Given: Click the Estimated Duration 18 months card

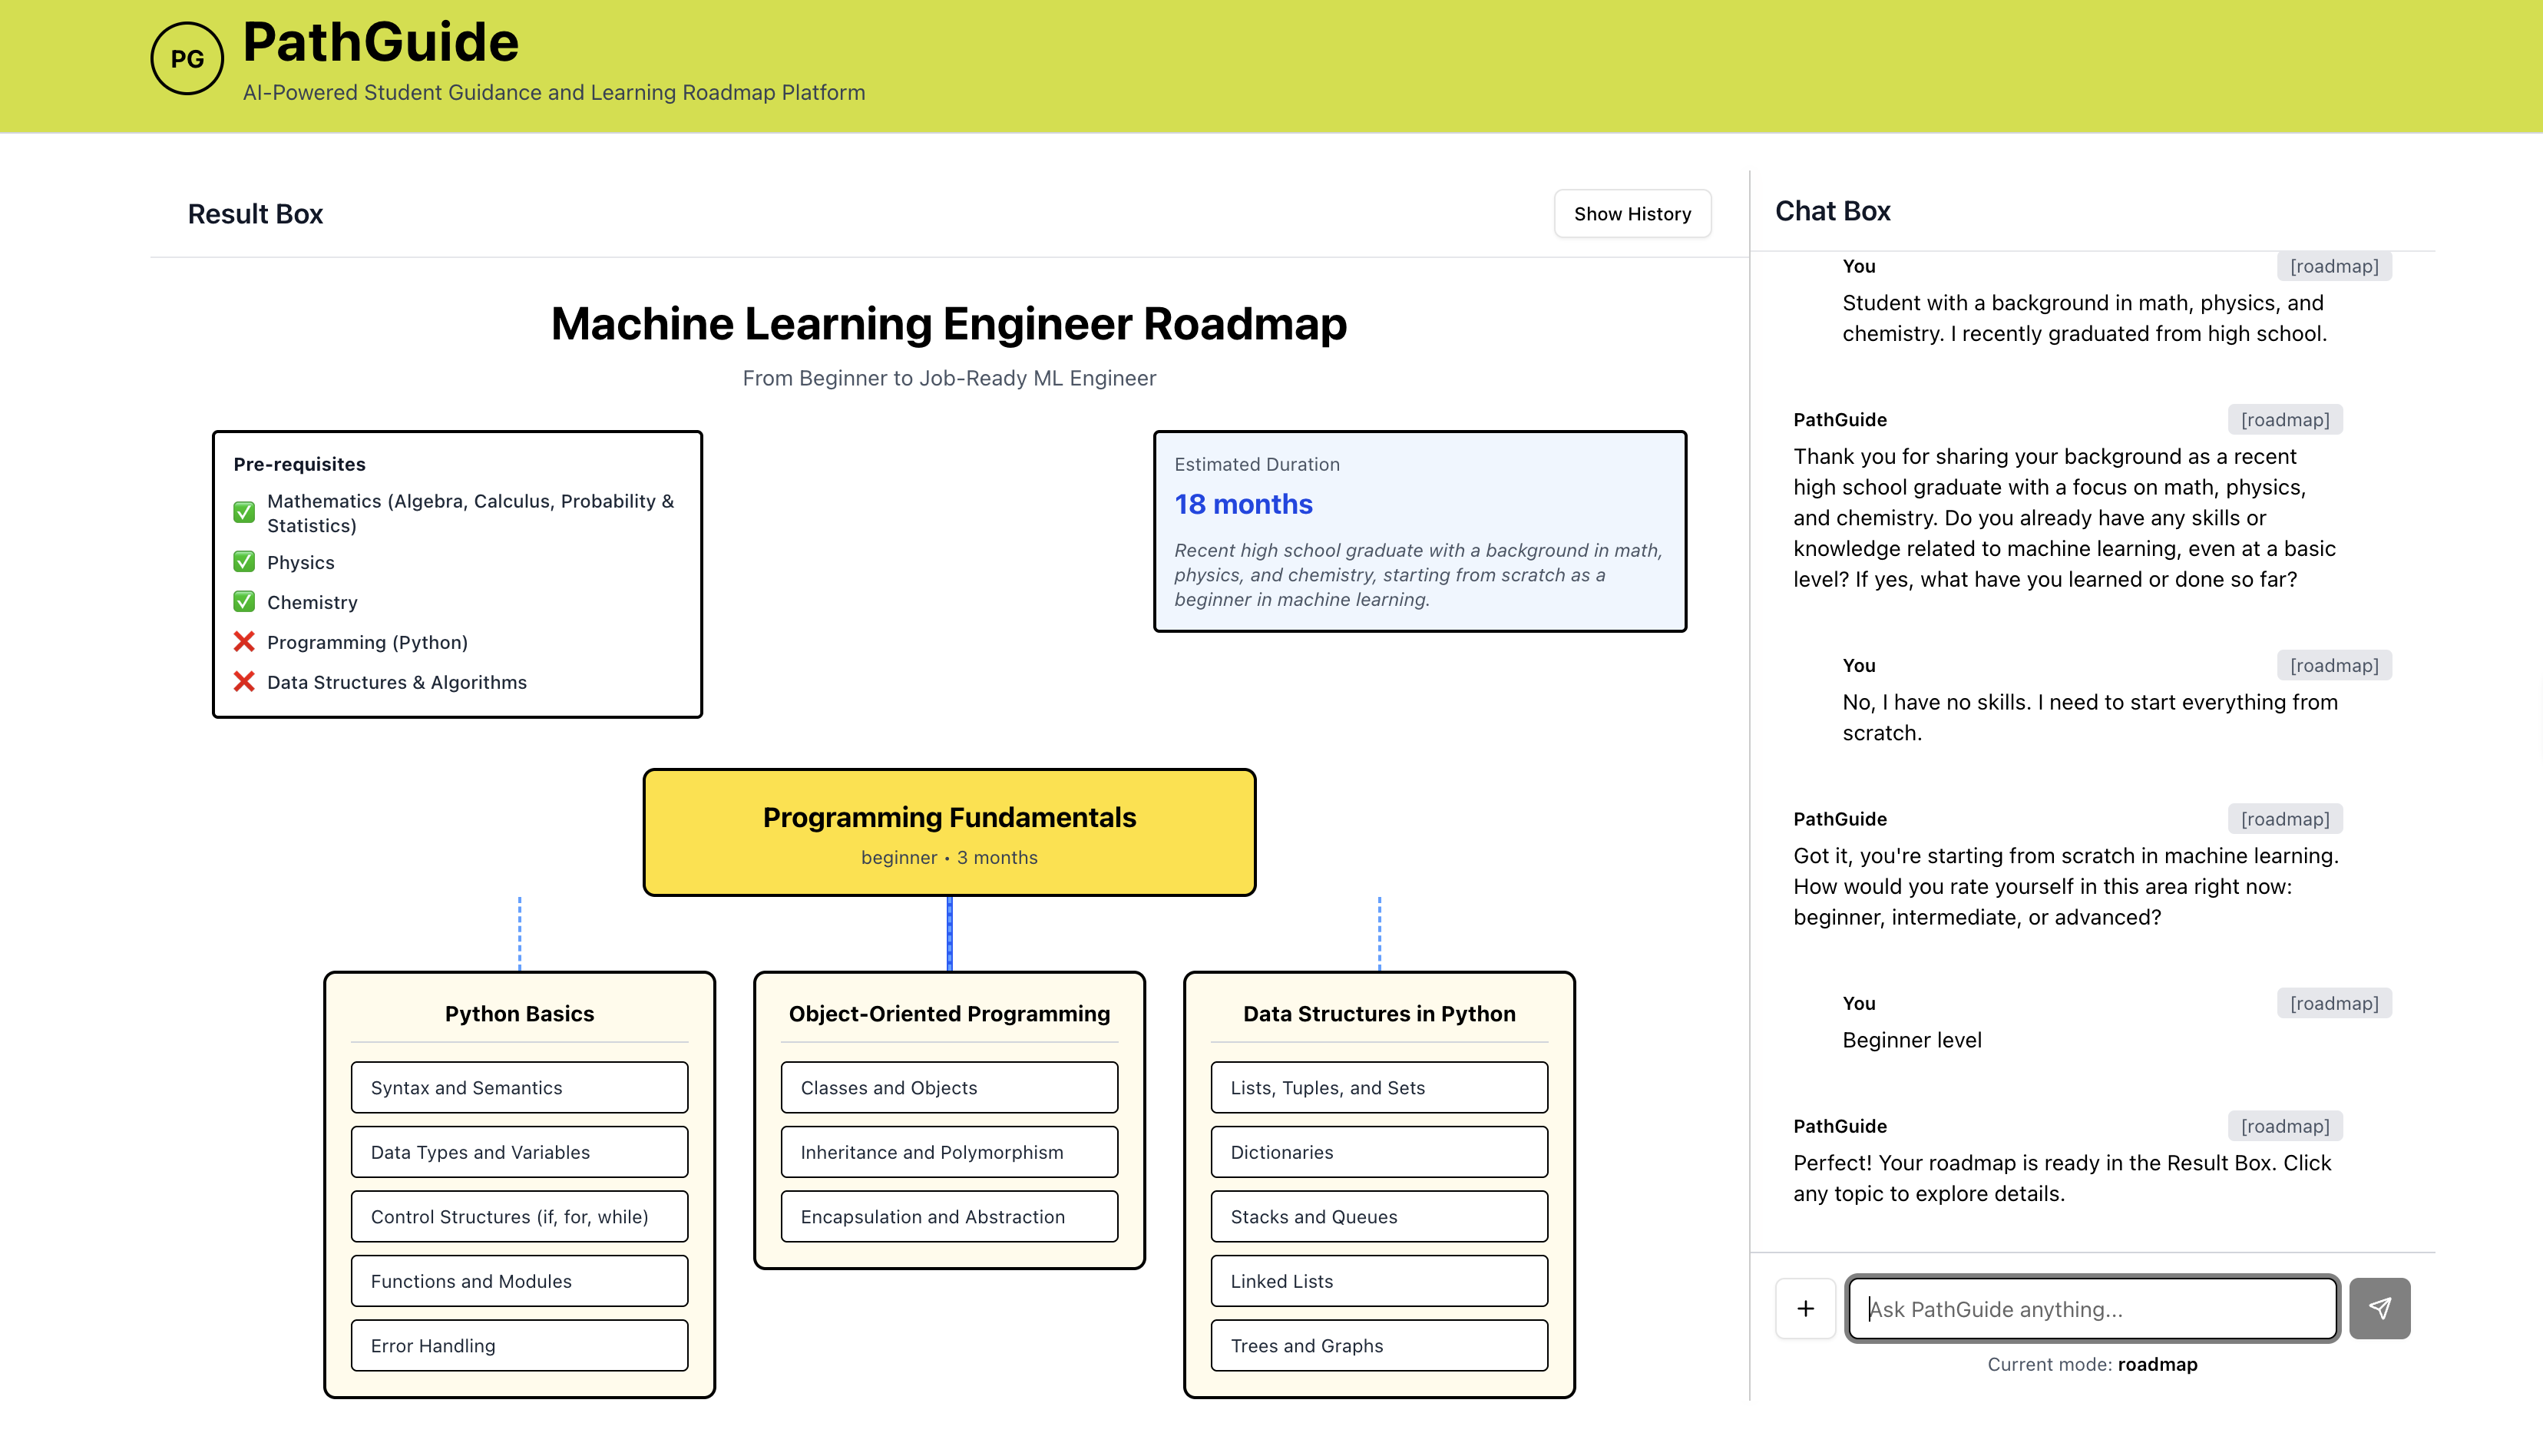Looking at the screenshot, I should (x=1420, y=531).
